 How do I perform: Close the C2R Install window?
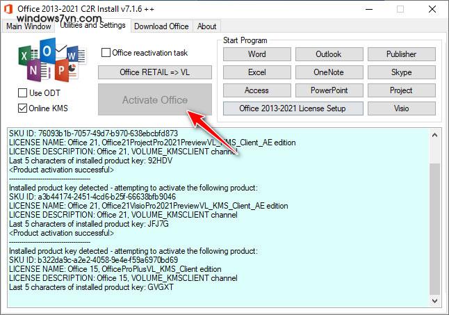(432, 9)
